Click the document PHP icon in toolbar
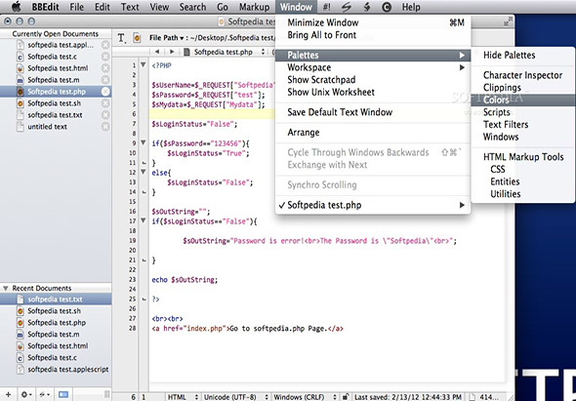Image resolution: width=576 pixels, height=401 pixels. 137,38
